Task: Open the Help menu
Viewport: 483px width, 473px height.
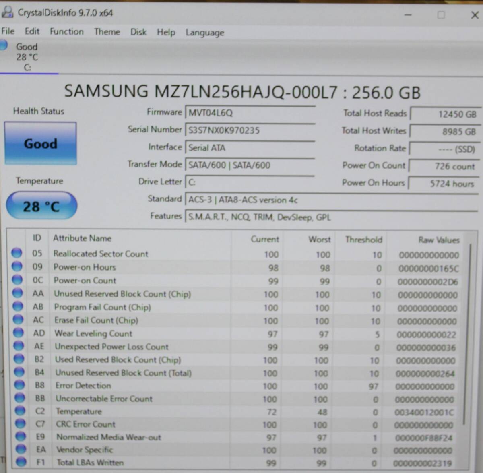Action: [x=166, y=32]
